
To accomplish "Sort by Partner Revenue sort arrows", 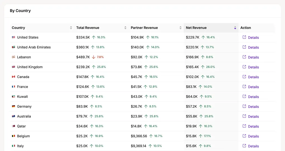I will [x=180, y=28].
